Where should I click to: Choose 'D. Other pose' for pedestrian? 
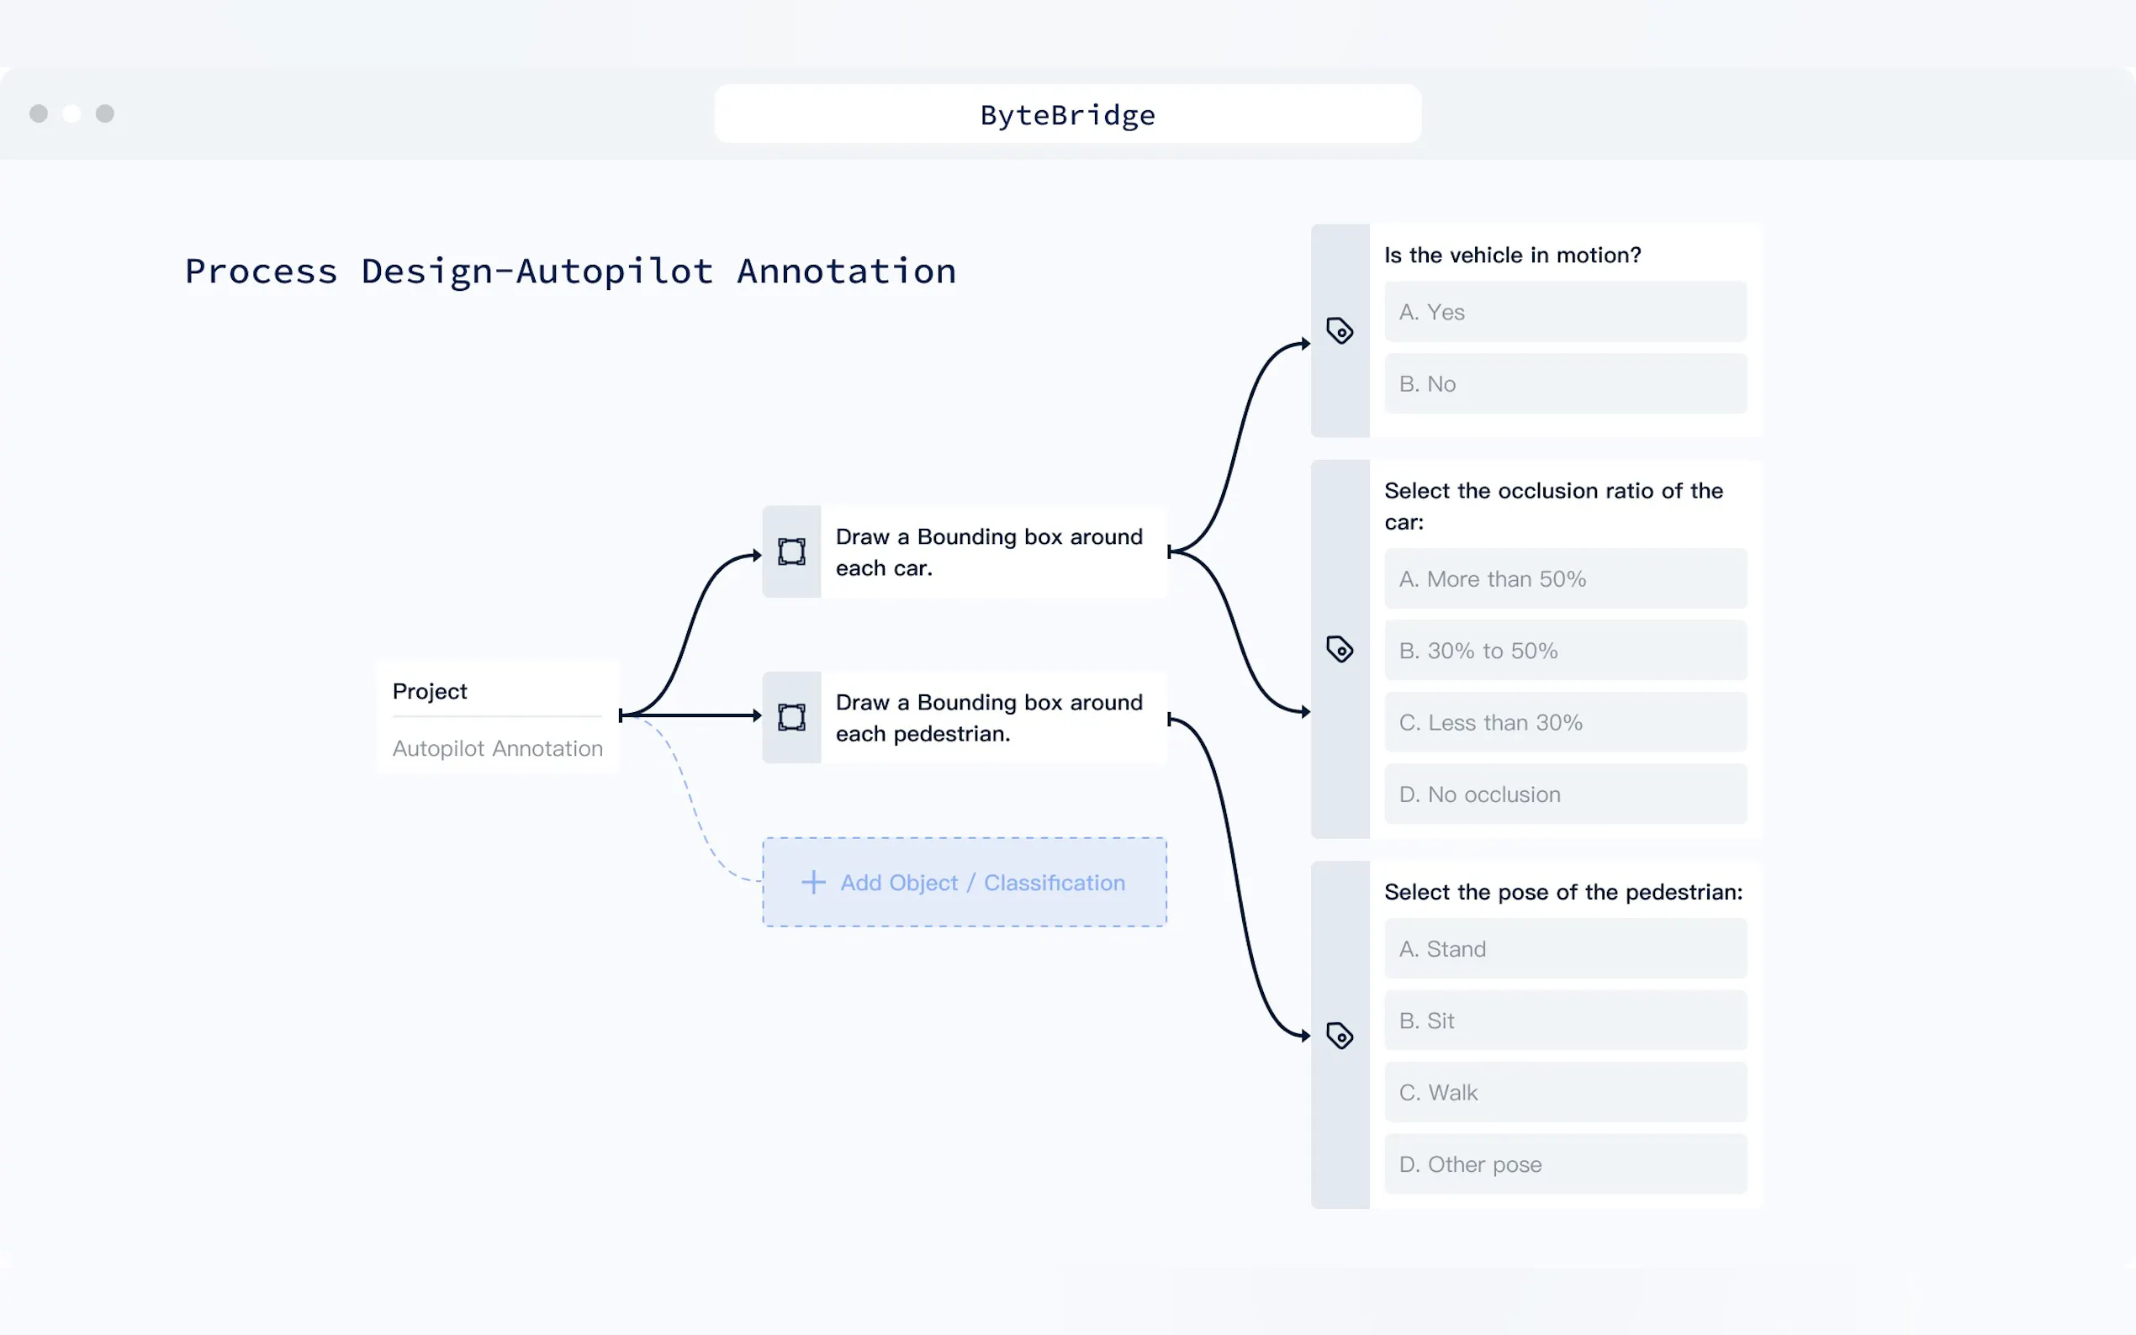click(x=1565, y=1164)
